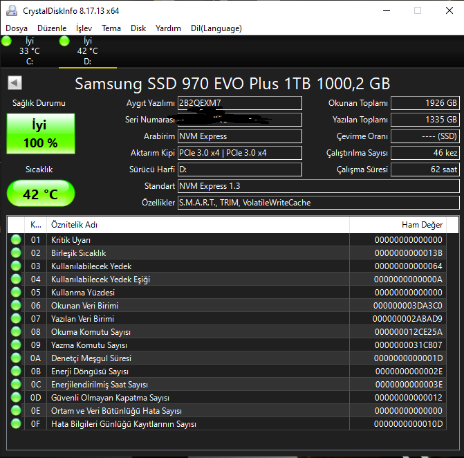Click raw value 000000002ABAD9
Image resolution: width=464 pixels, height=458 pixels.
(x=407, y=318)
